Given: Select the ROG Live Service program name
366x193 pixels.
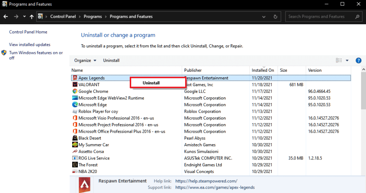Looking at the screenshot, I should pyautogui.click(x=94, y=158).
